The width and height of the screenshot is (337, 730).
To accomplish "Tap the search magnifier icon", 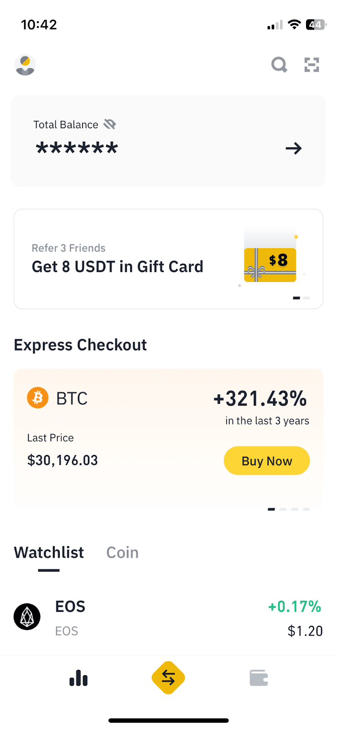I will pyautogui.click(x=279, y=65).
